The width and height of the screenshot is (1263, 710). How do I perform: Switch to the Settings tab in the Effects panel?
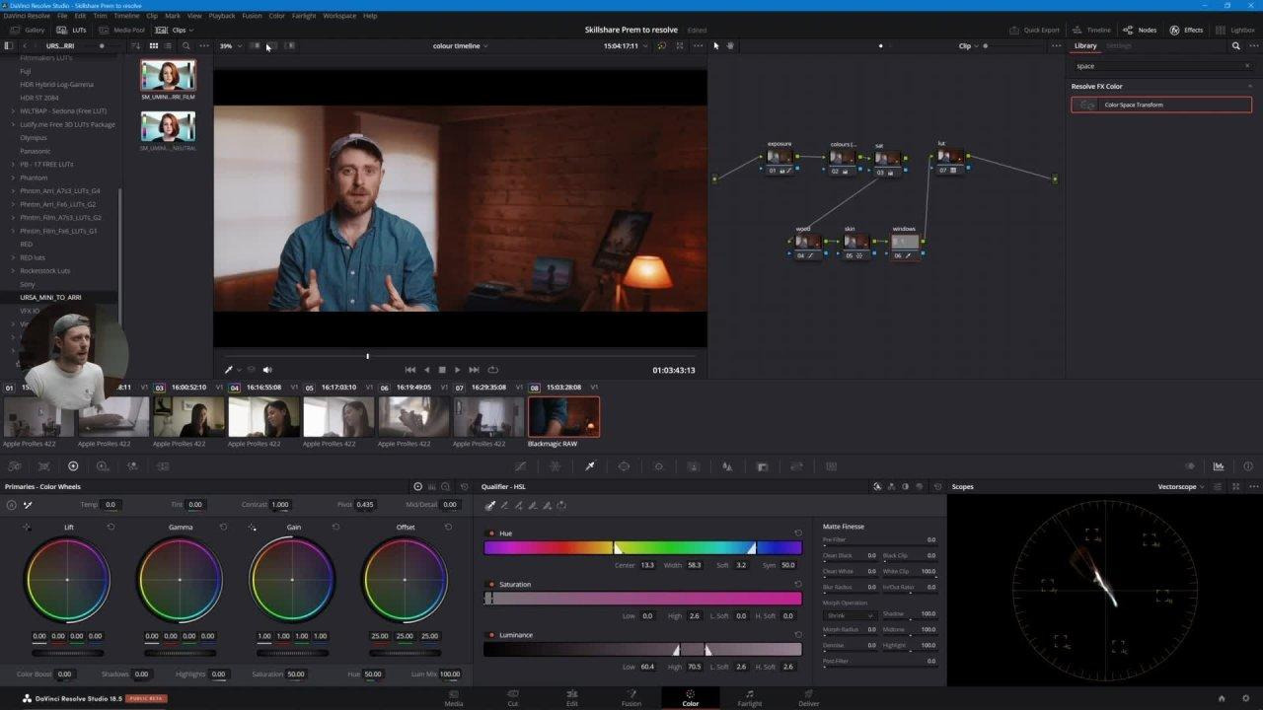click(1119, 45)
